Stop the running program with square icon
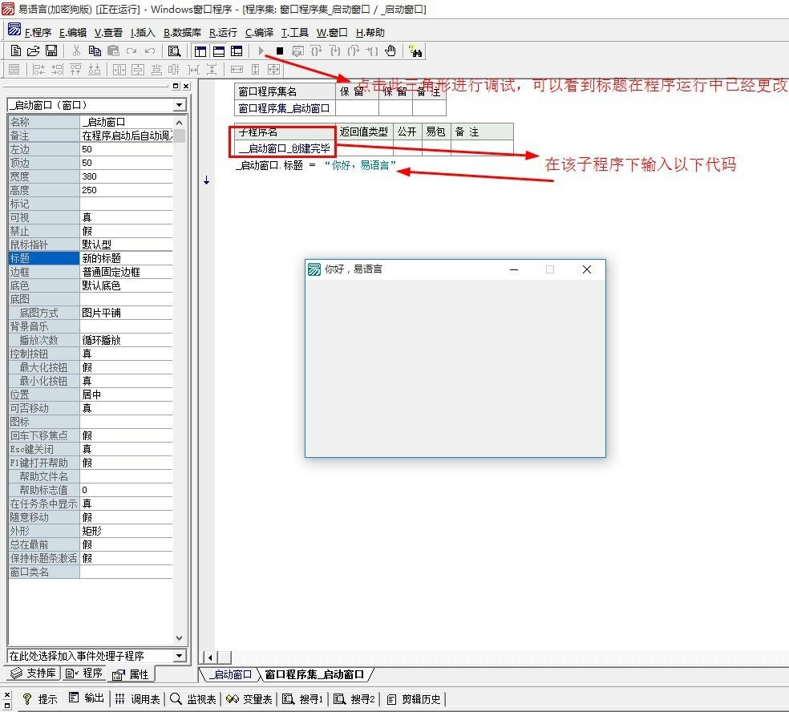Viewport: 789px width, 712px height. 280,51
